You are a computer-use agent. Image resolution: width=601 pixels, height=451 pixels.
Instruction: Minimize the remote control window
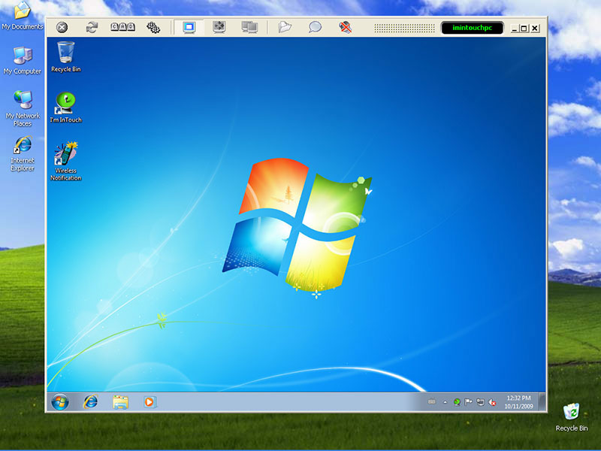[x=515, y=28]
